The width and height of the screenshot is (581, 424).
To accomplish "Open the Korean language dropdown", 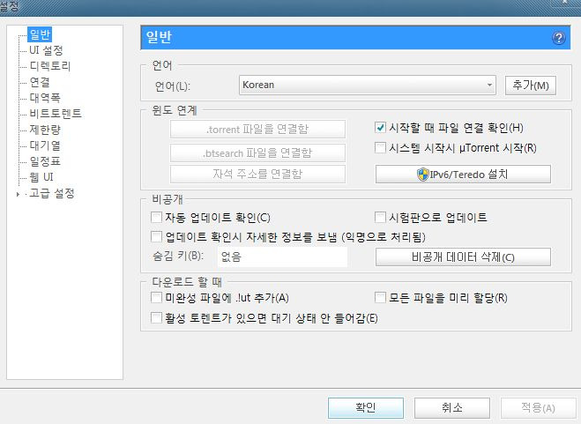I will click(x=367, y=85).
